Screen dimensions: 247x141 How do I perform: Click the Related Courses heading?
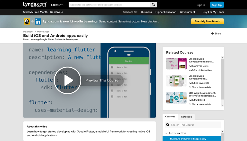[x=180, y=52]
